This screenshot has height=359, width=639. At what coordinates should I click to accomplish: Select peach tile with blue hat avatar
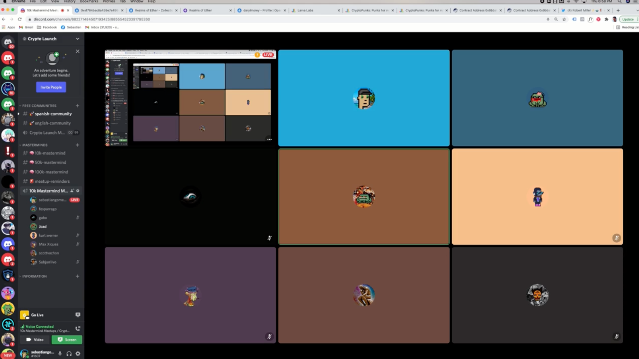coord(537,197)
